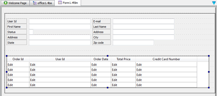
Task: Select the State label
Action: tap(17, 43)
